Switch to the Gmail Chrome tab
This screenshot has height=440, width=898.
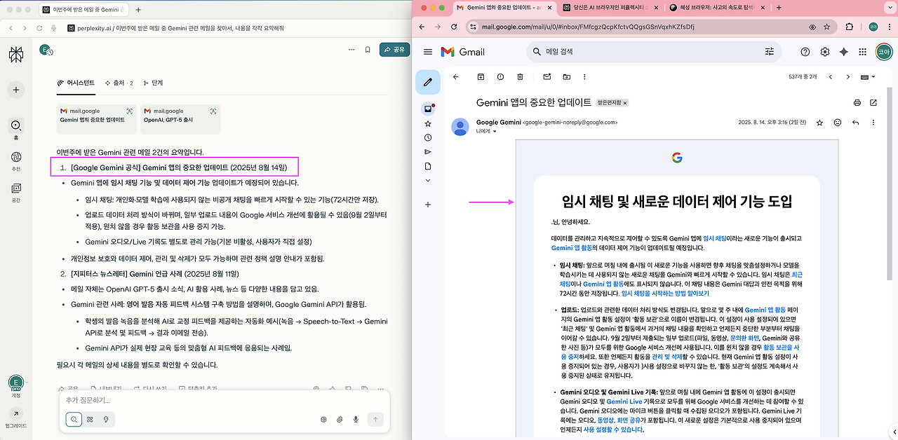[502, 8]
